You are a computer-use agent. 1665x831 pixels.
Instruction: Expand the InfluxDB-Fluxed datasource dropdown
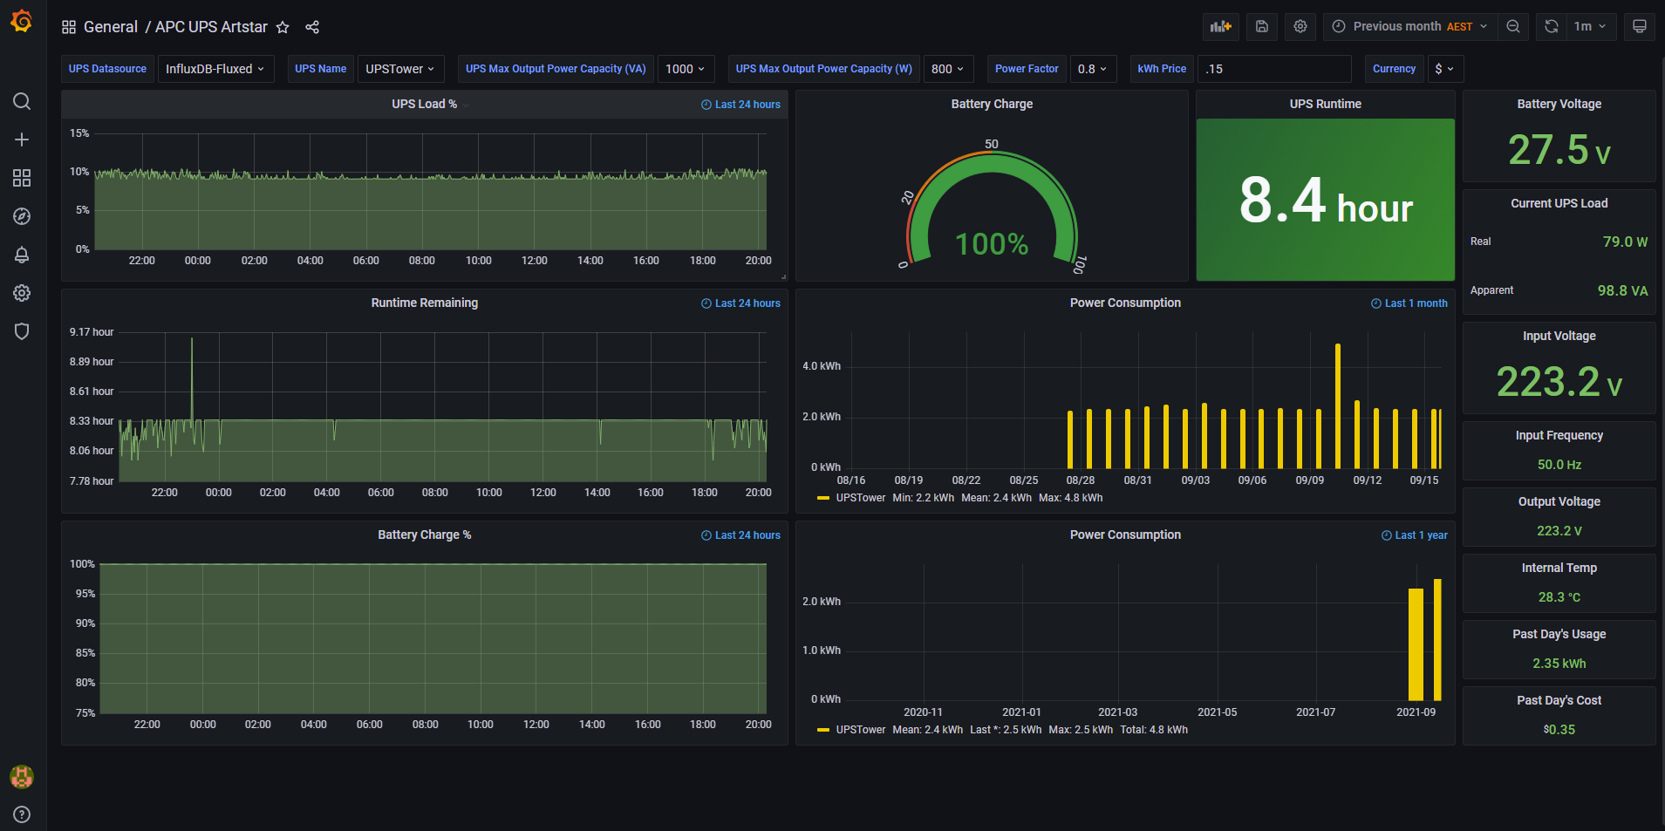(x=215, y=69)
